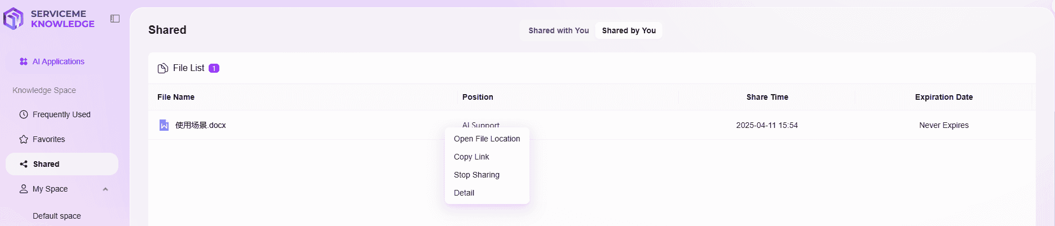
Task: Open AI Applications in the sidebar
Action: (x=59, y=61)
